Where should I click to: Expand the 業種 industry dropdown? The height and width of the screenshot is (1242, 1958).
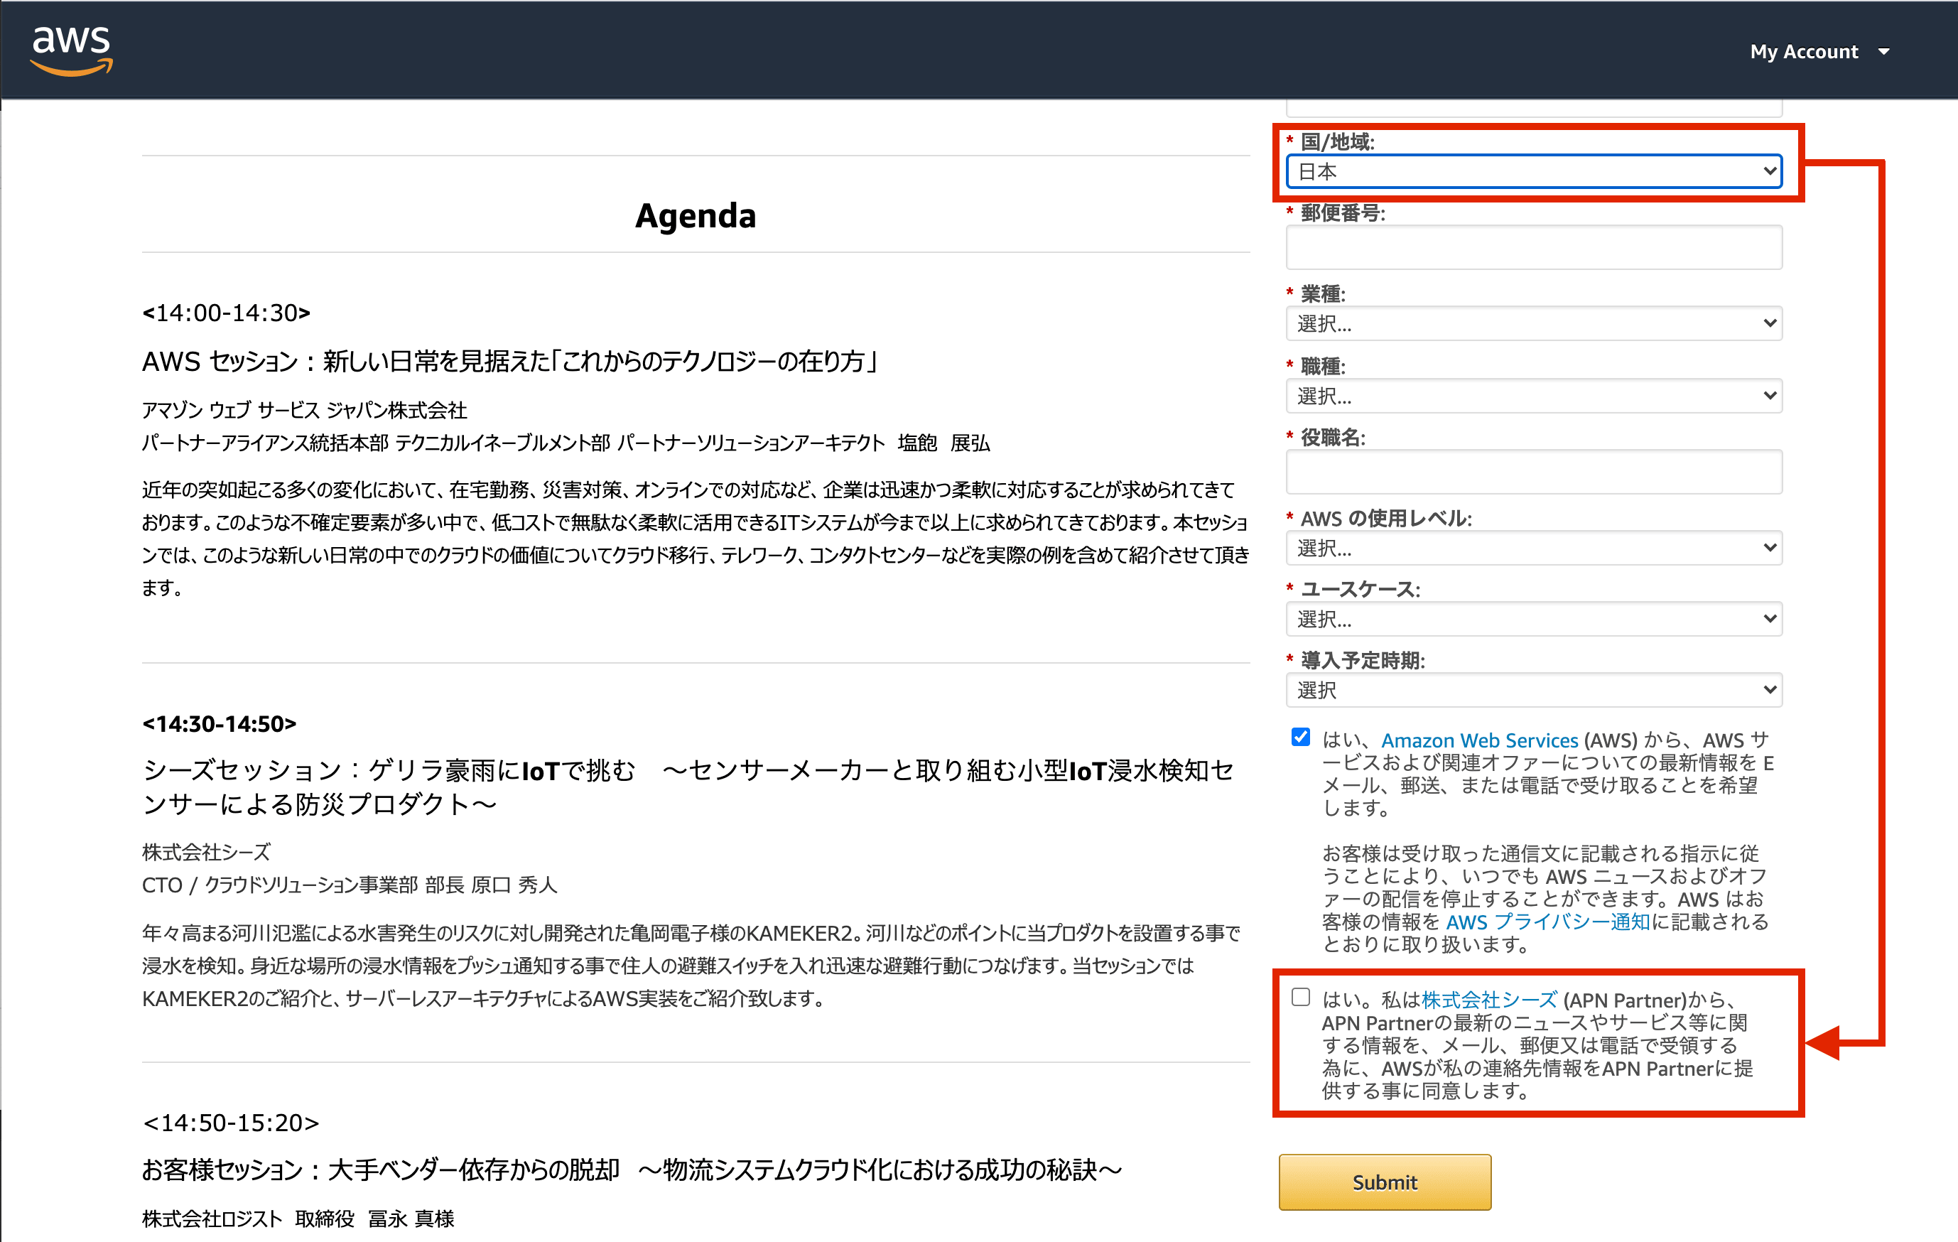click(1532, 324)
